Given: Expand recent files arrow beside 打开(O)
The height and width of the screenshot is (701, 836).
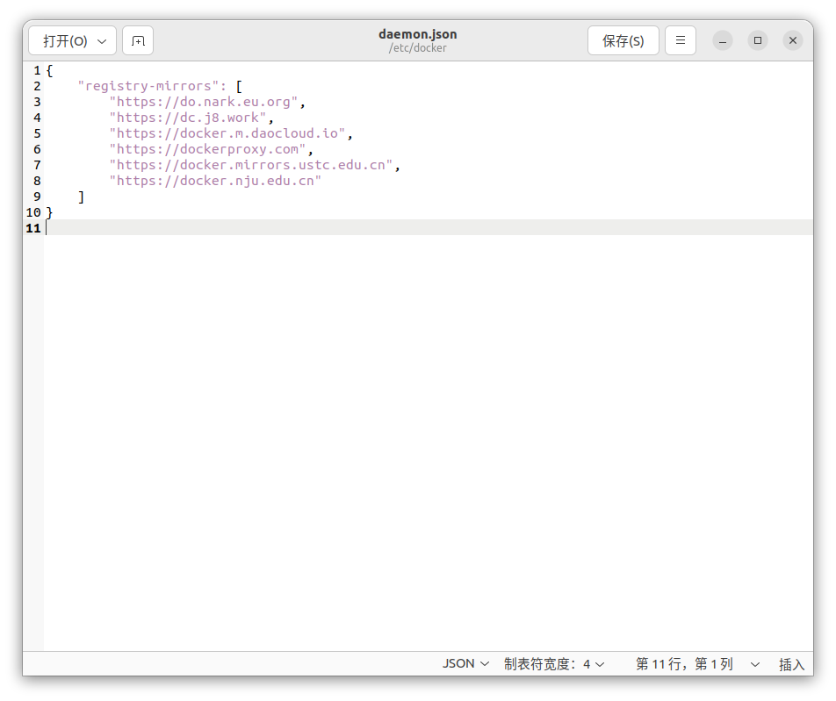Looking at the screenshot, I should tap(103, 41).
